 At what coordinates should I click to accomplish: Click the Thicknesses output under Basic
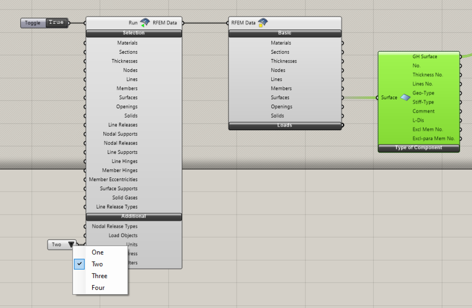[283, 61]
